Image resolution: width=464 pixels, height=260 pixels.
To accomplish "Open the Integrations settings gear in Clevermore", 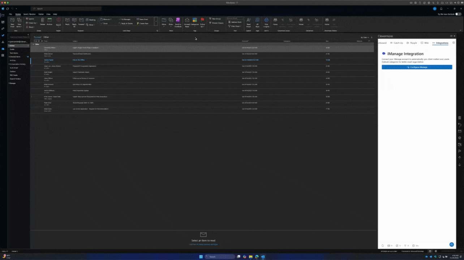I will (454, 43).
